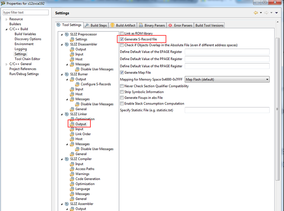Collapse the S12Z Linker tree node

pos(62,114)
